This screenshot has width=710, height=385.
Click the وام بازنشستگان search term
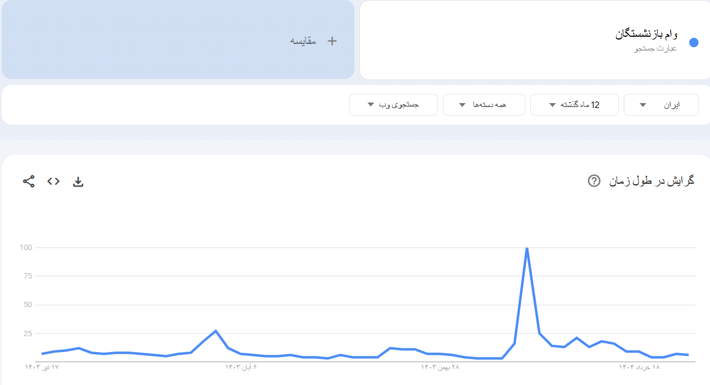[646, 35]
